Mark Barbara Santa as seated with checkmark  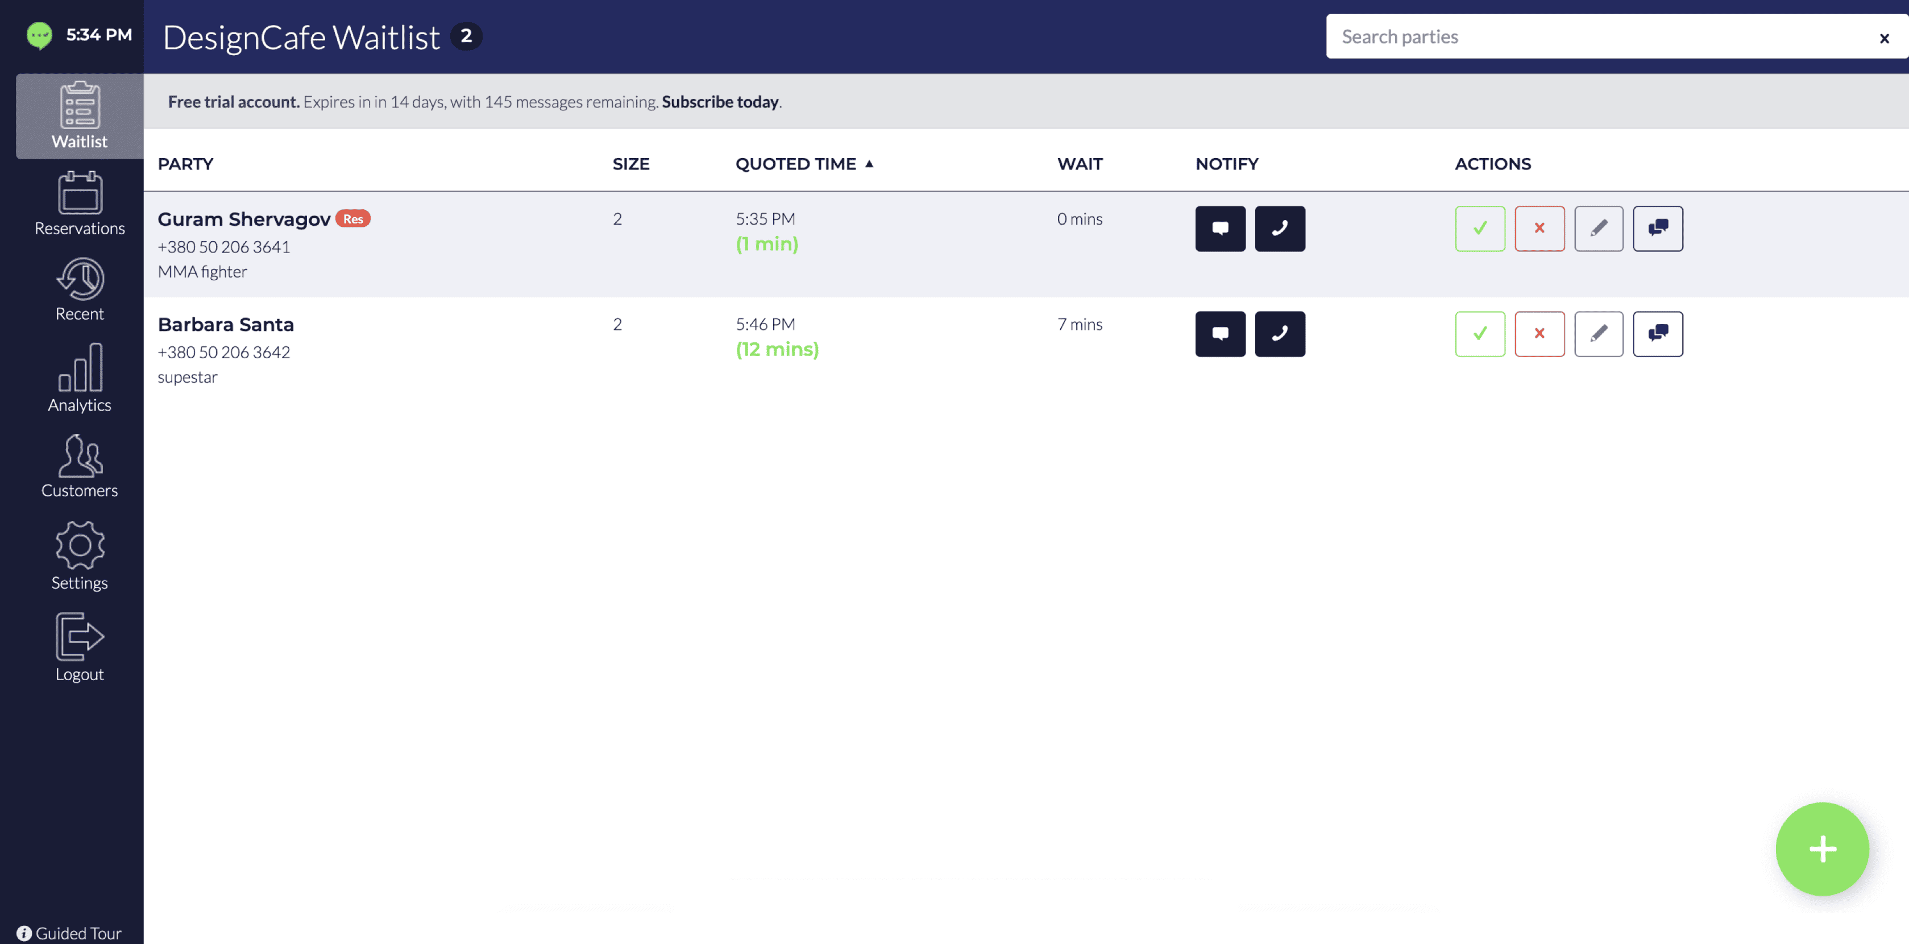coord(1479,334)
